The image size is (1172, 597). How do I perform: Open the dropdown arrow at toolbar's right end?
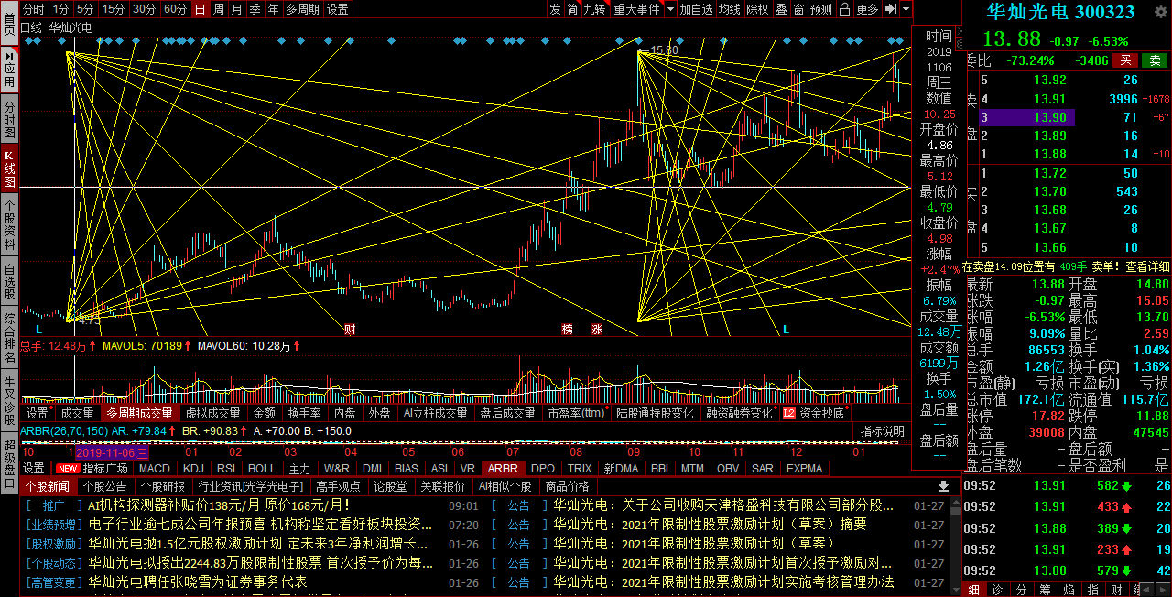(906, 9)
